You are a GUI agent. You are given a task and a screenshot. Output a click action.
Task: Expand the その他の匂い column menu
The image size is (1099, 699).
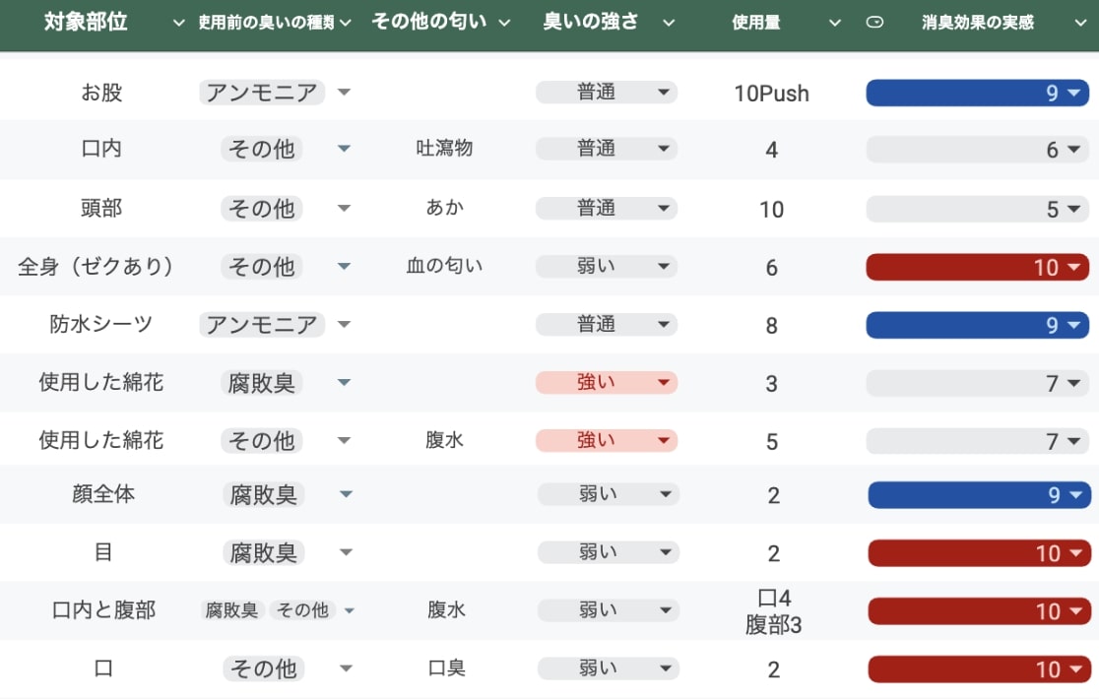click(x=504, y=22)
